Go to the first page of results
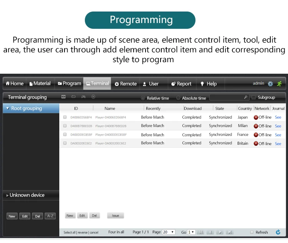Screen dimensions: 288x243 pyautogui.click(x=201, y=232)
